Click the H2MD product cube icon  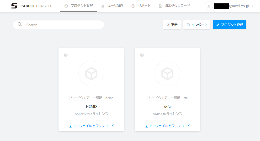(x=91, y=74)
